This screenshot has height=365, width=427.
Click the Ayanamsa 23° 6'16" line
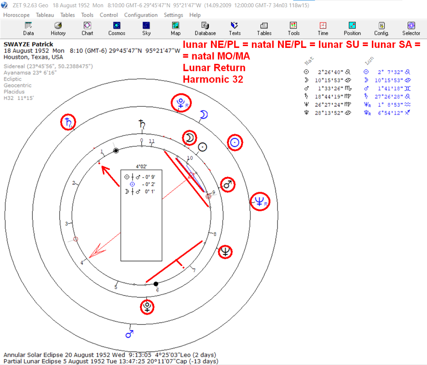(x=30, y=73)
